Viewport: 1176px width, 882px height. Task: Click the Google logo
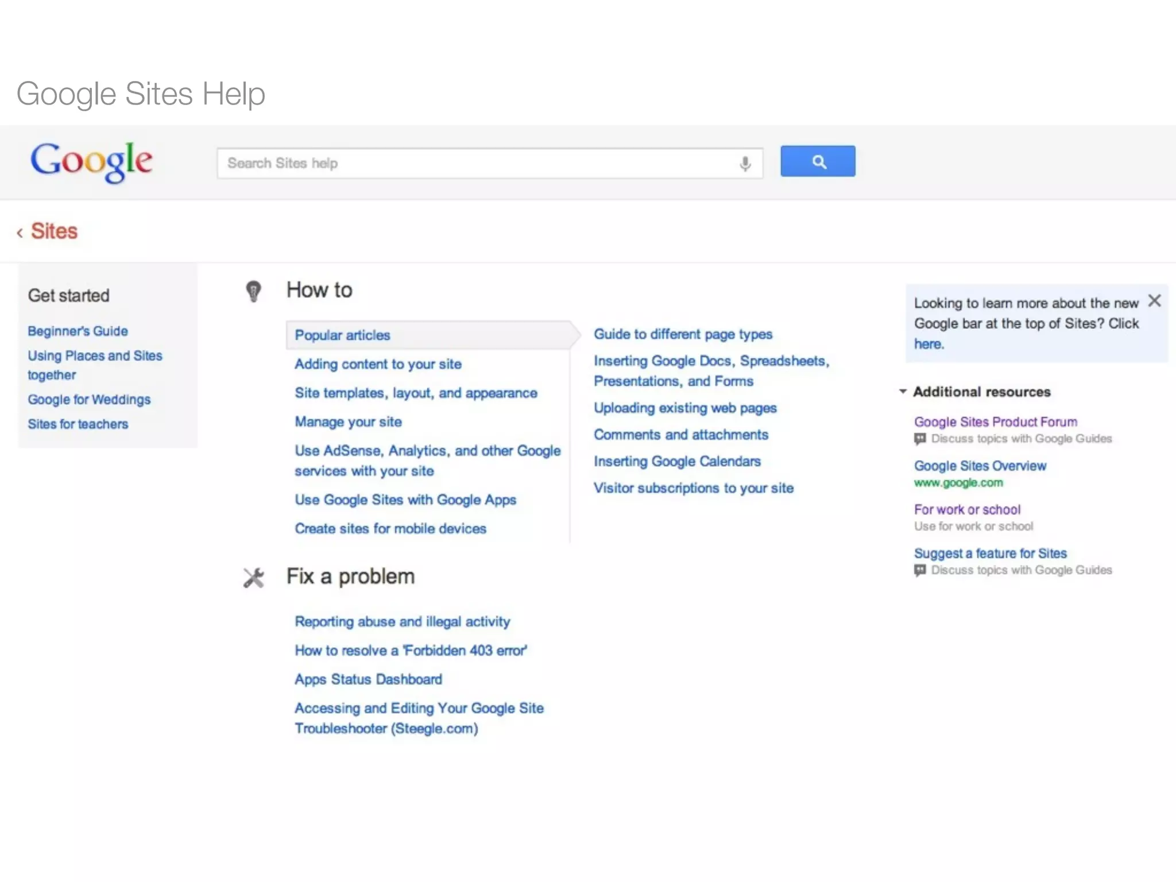click(92, 163)
